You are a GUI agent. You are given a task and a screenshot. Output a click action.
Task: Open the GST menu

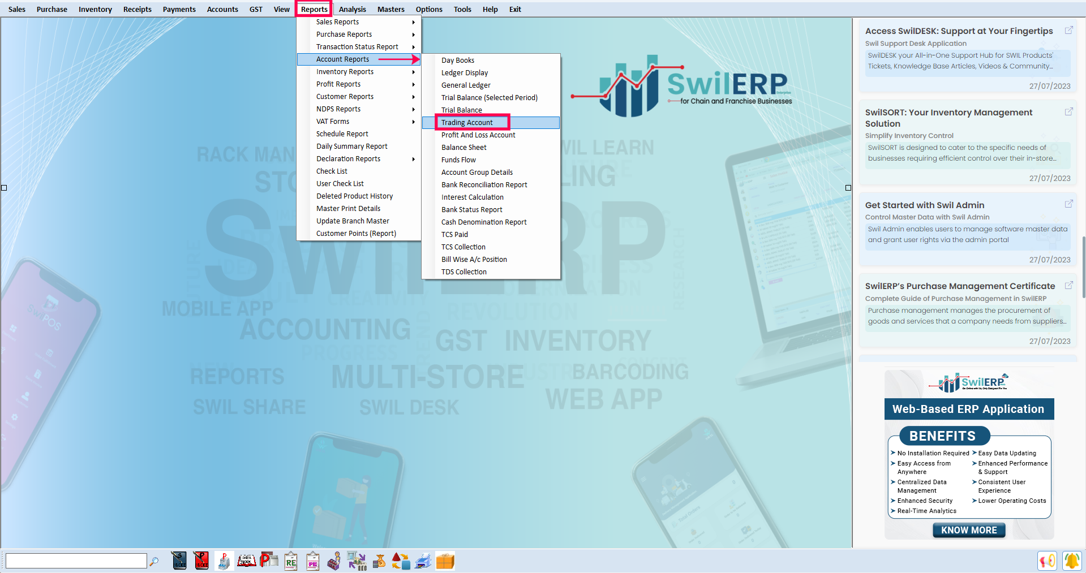tap(256, 9)
